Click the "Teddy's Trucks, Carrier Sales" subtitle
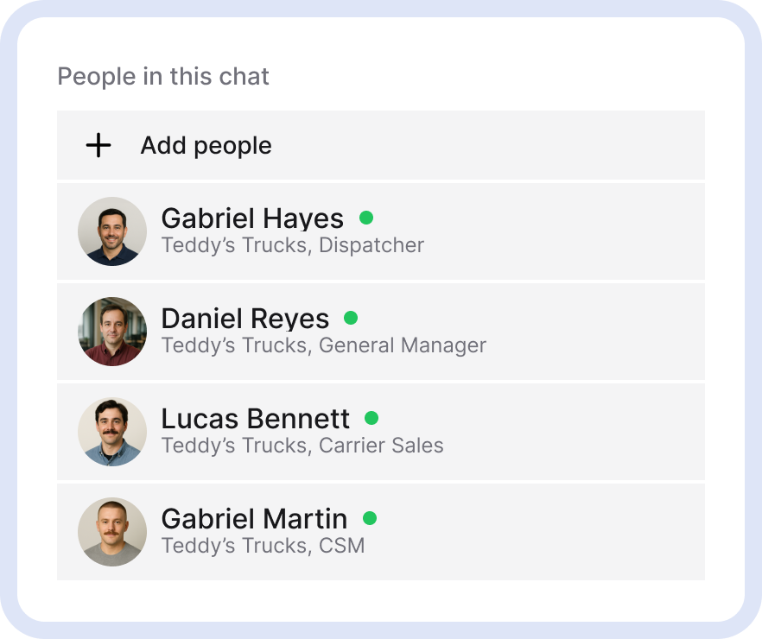This screenshot has width=762, height=639. [302, 446]
